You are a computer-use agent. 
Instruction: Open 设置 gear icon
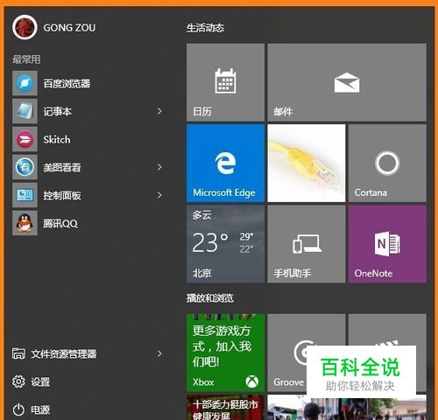[18, 381]
